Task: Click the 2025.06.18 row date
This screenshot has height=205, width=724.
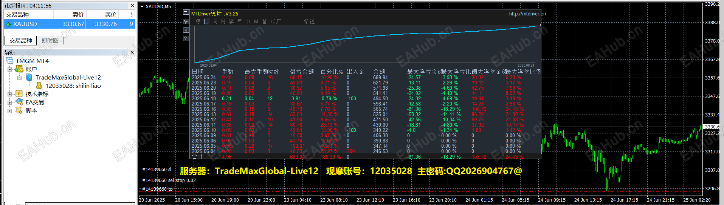Action: tap(204, 98)
